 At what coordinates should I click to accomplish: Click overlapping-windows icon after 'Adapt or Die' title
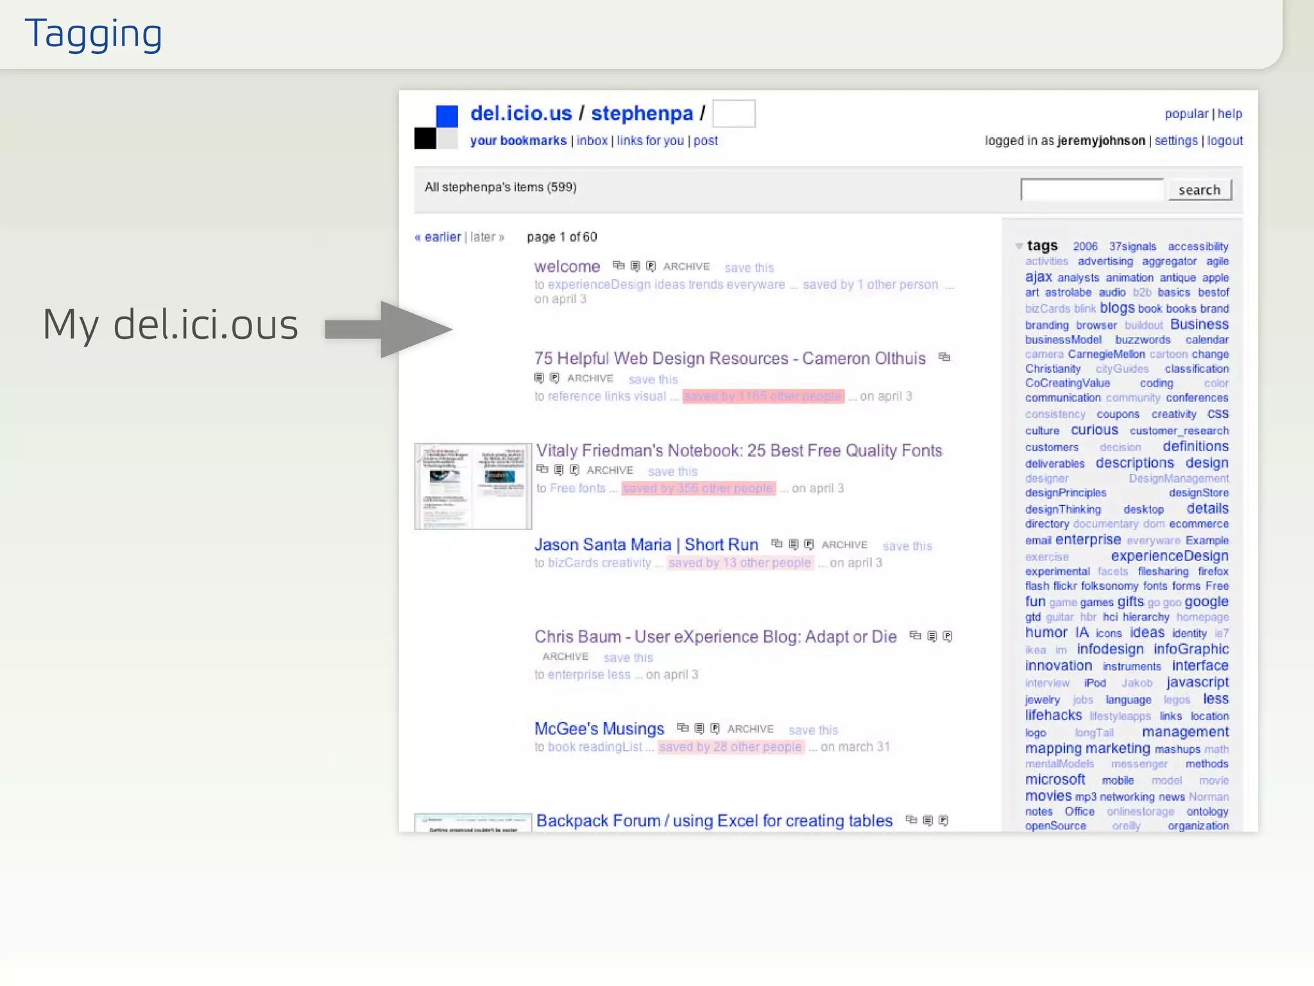pyautogui.click(x=916, y=636)
